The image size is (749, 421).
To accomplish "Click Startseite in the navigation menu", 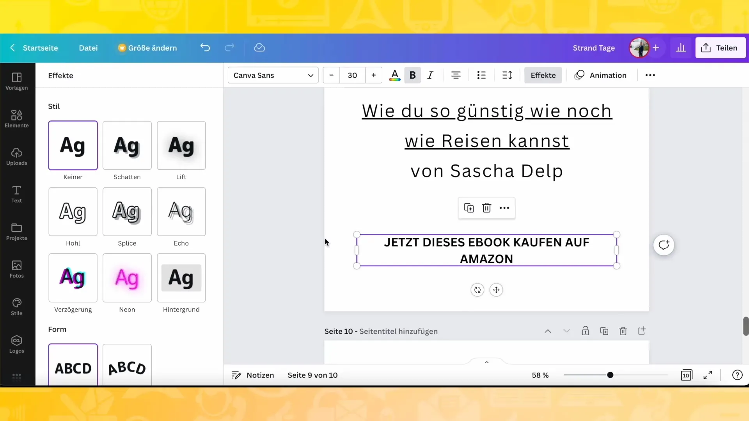I will 40,48.
